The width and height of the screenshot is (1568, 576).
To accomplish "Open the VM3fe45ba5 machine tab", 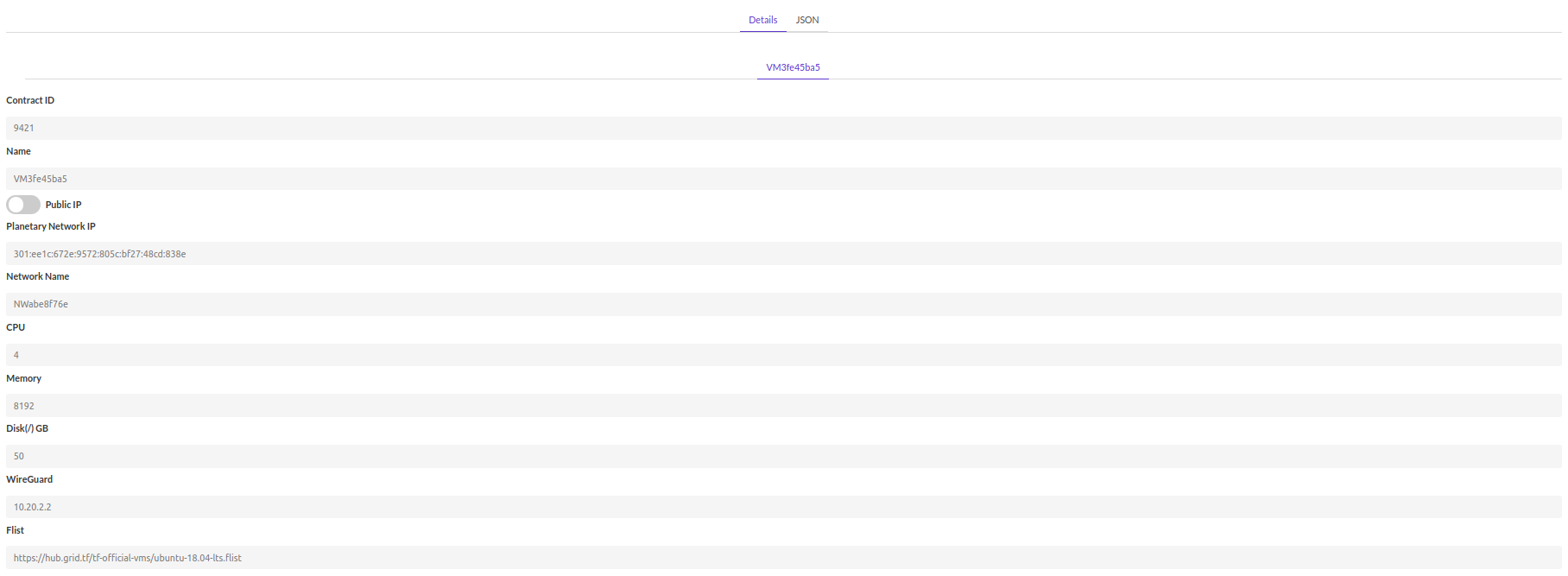I will [793, 67].
